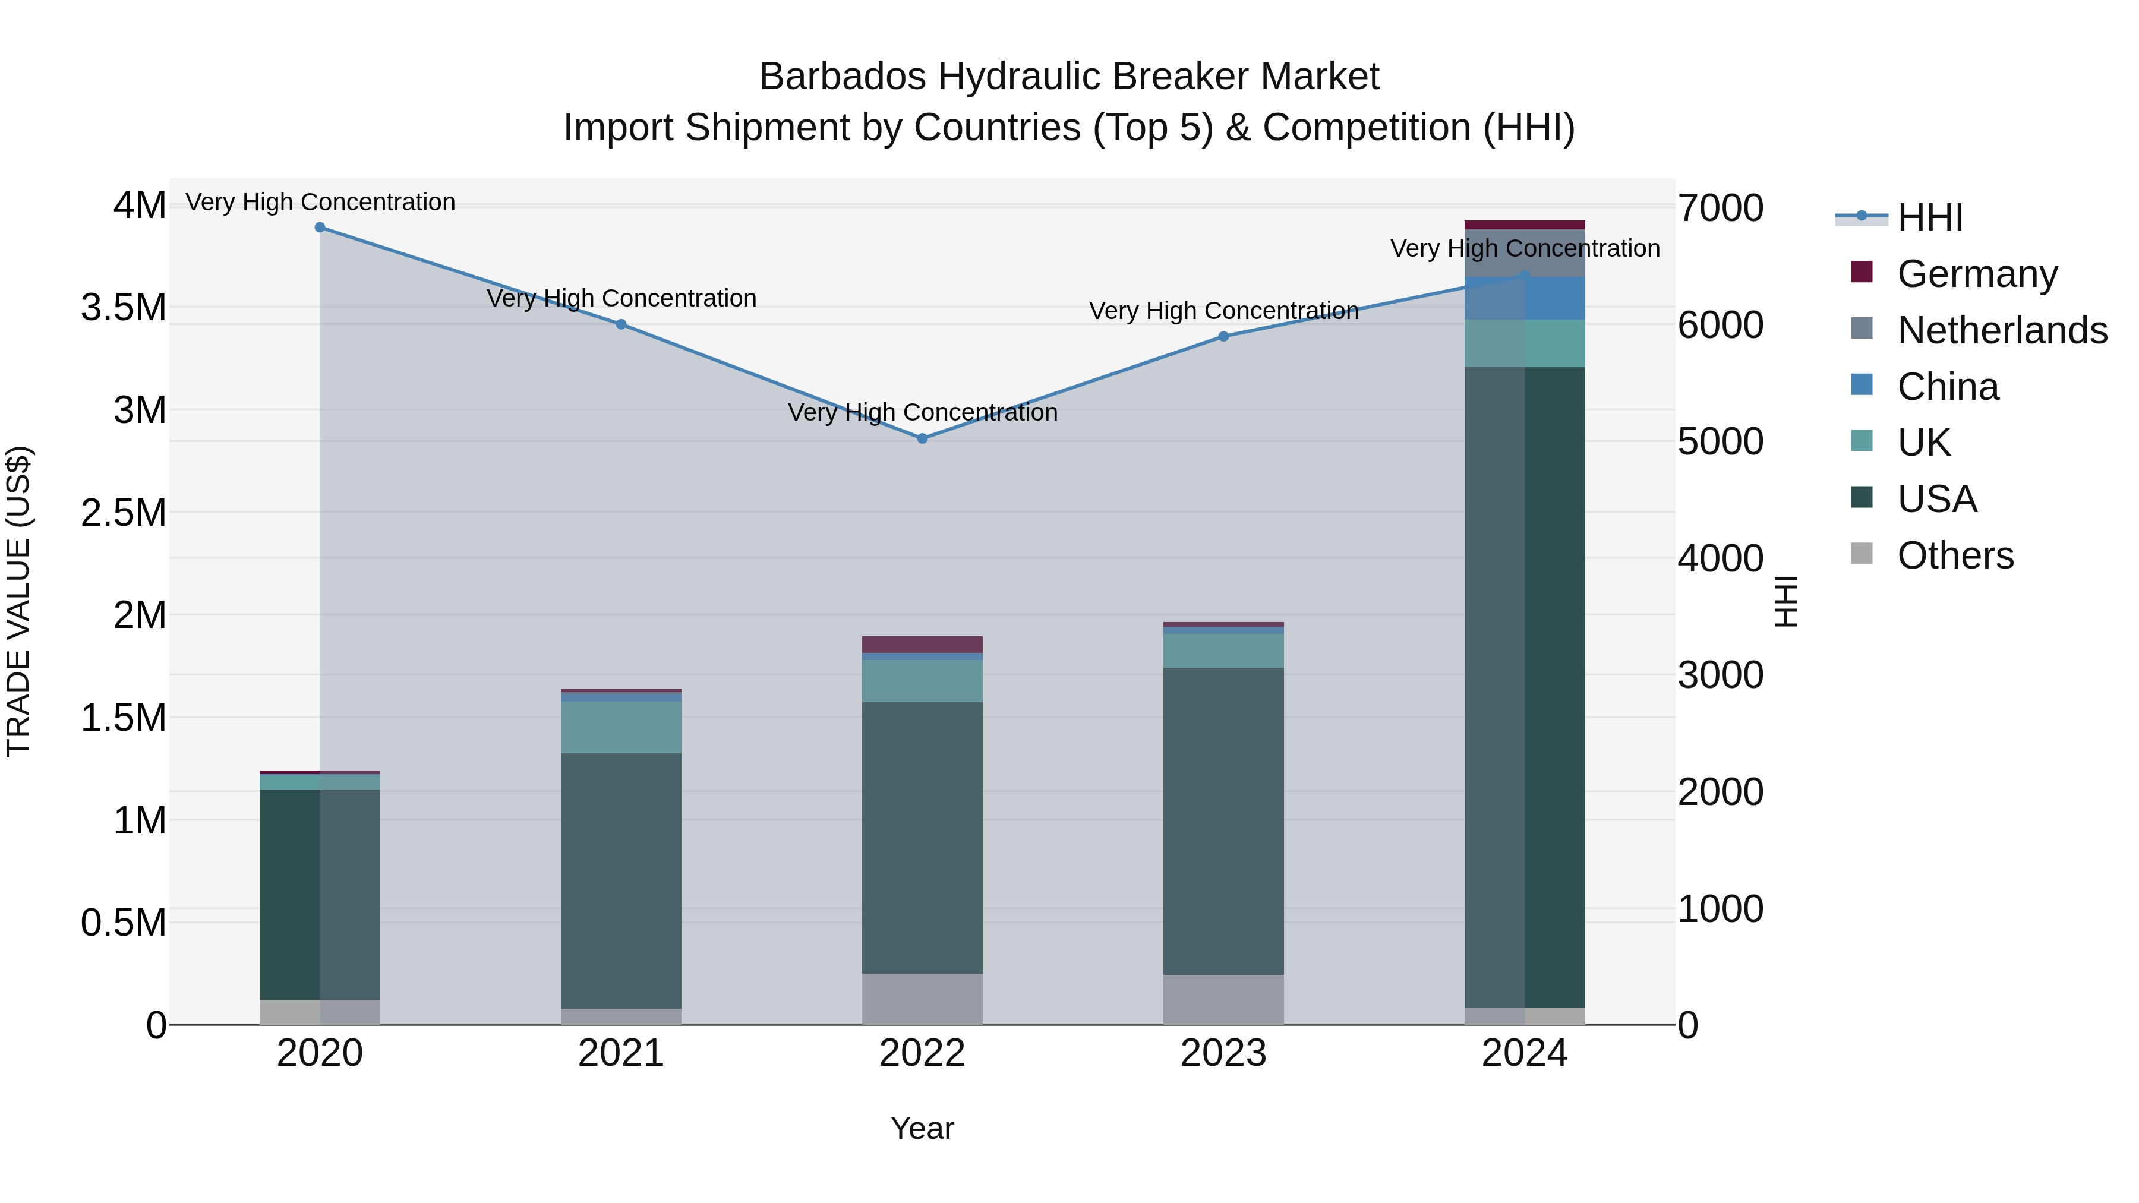The height and width of the screenshot is (1203, 2139).
Task: Click the HHI line marker legend icon
Action: click(x=1862, y=217)
